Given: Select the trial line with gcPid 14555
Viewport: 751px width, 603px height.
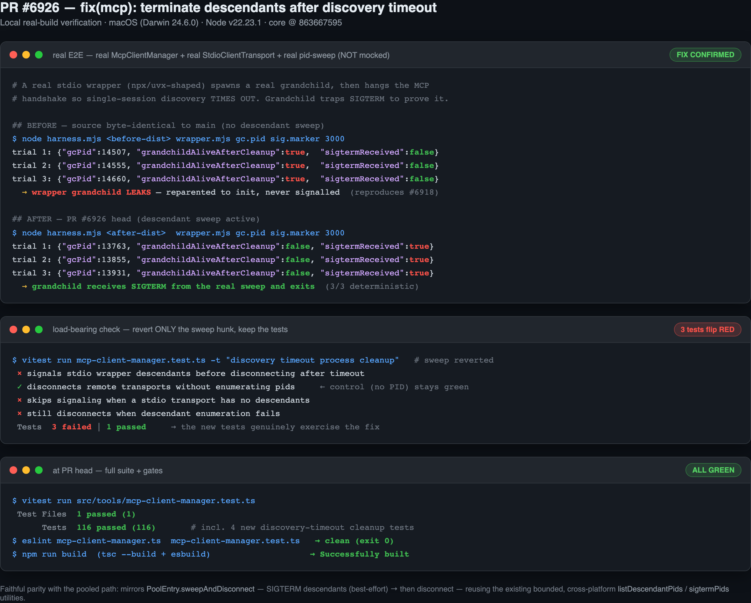Looking at the screenshot, I should click(225, 165).
